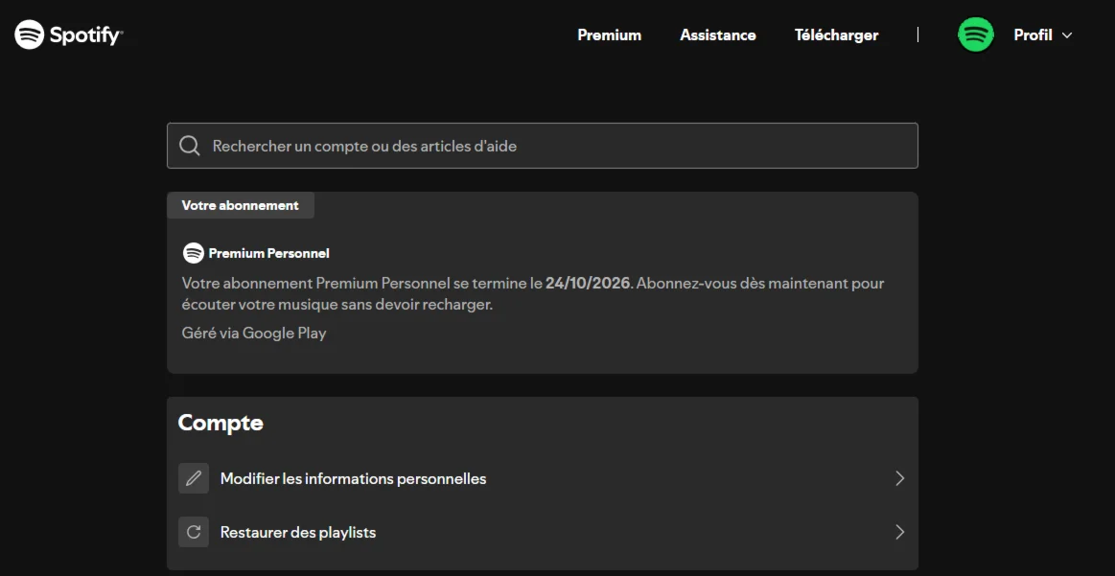Focus the help articles search field
1115x576 pixels.
point(556,146)
